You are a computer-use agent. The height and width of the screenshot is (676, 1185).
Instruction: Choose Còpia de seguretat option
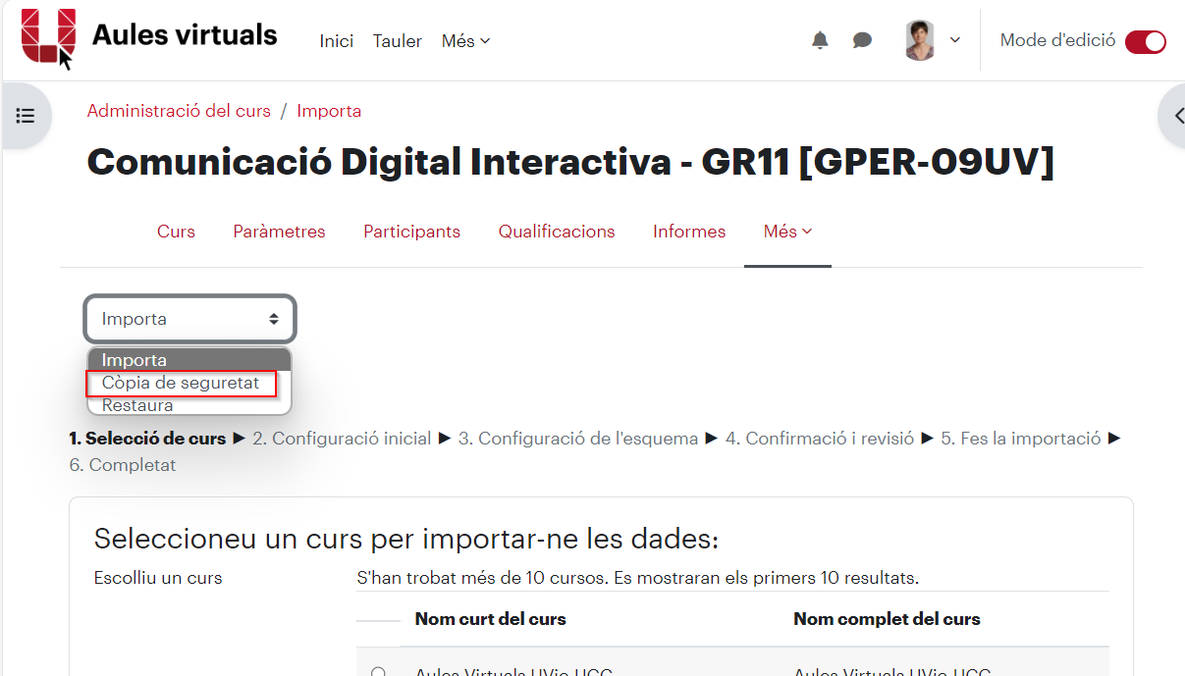182,383
